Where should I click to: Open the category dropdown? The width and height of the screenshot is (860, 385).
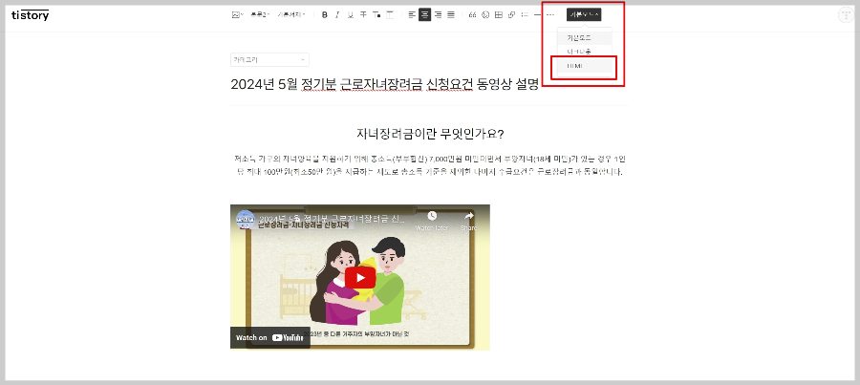pos(269,59)
